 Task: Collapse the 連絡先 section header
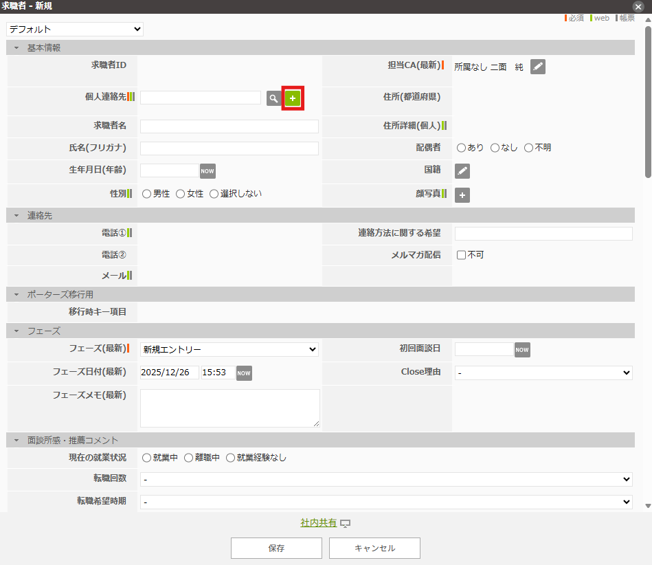click(16, 215)
